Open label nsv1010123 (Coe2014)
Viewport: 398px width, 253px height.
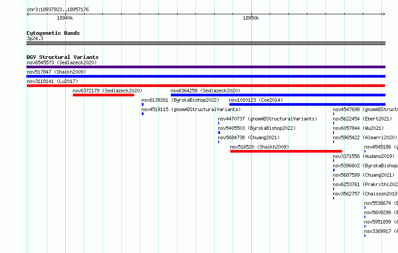tap(256, 100)
